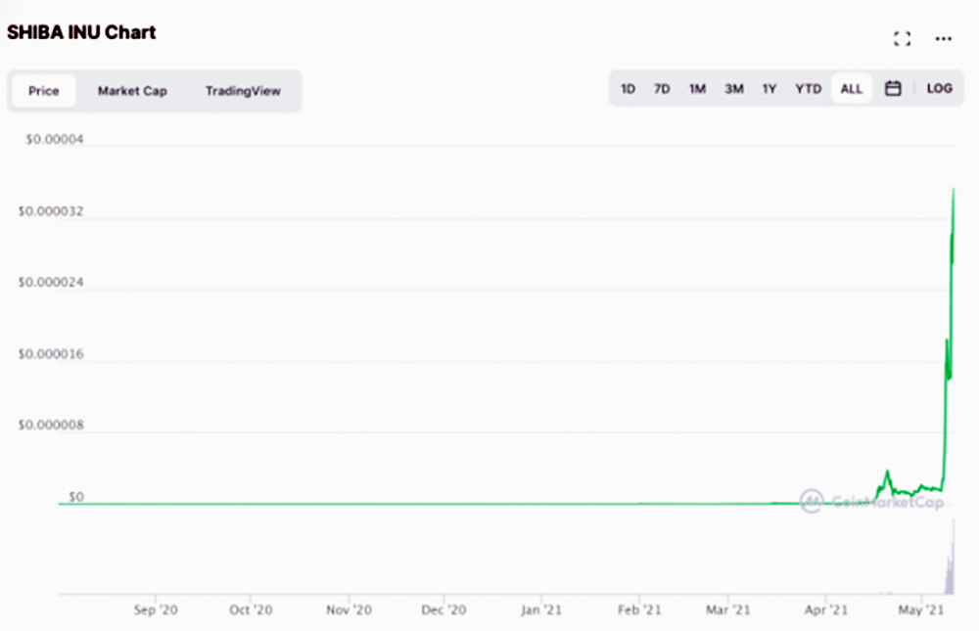Viewport: 979px width, 631px height.
Task: Click the Dec '20 date label
Action: [443, 609]
